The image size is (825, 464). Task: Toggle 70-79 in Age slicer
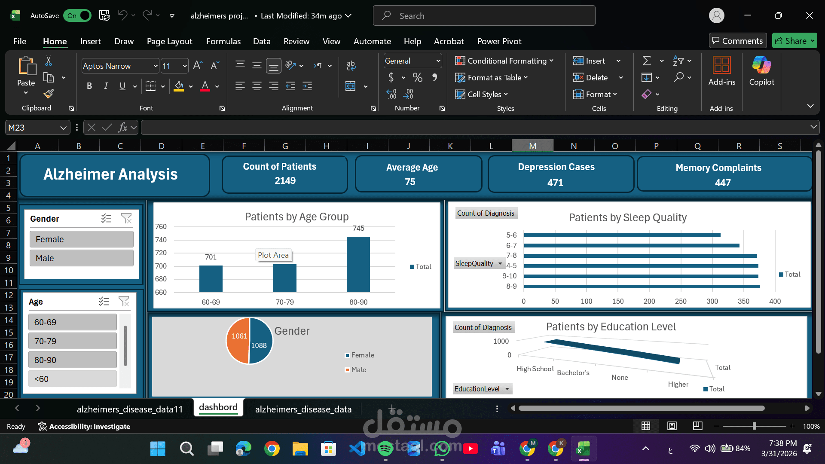73,341
